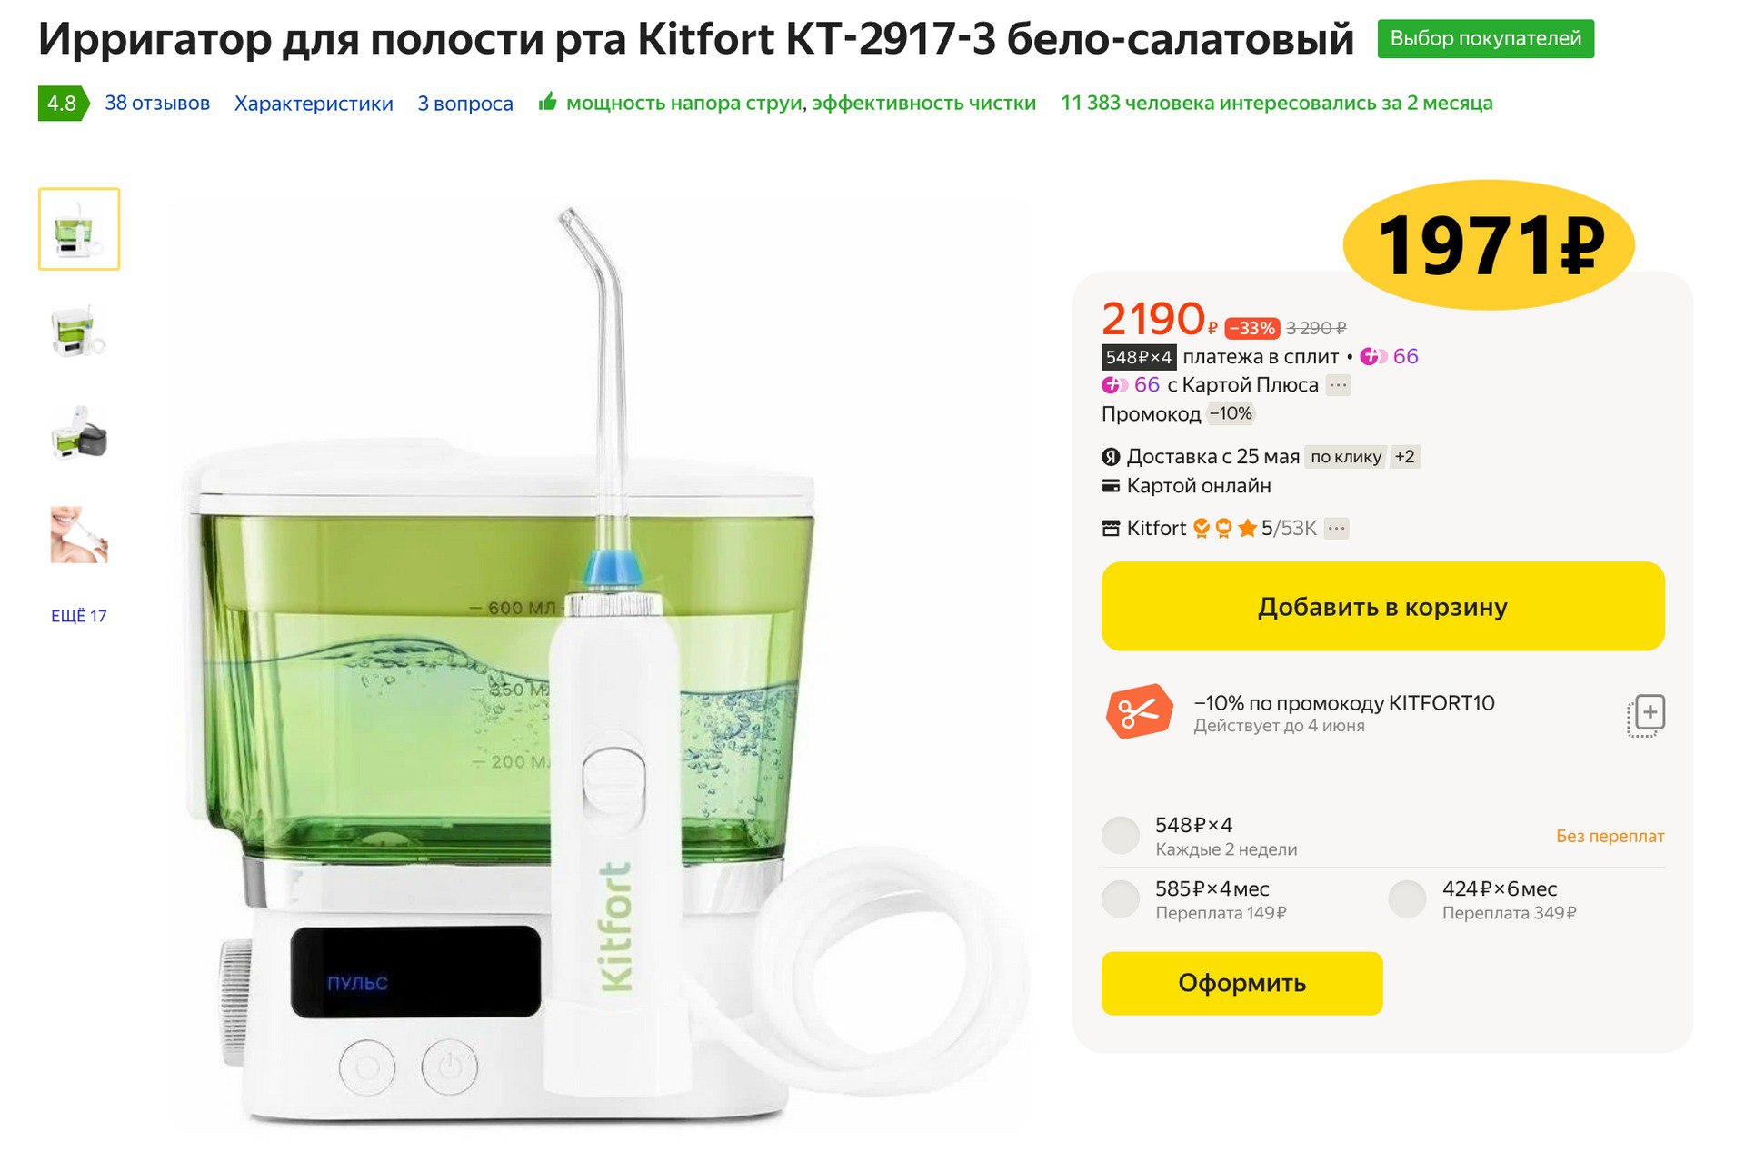Click the orange star rating icon for Kitfort

[1247, 528]
